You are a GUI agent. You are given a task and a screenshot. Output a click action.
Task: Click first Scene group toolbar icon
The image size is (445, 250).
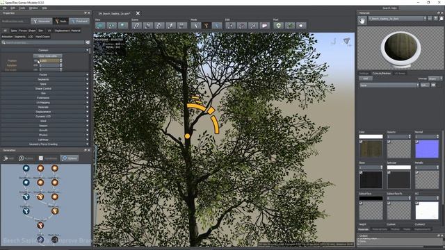pos(136,26)
